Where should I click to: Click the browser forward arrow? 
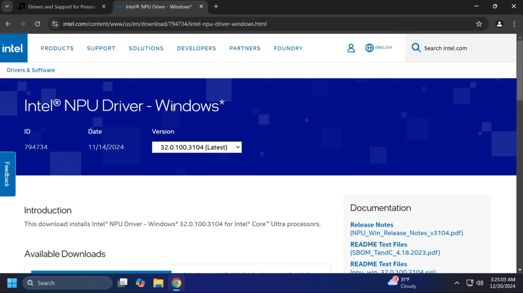click(23, 24)
